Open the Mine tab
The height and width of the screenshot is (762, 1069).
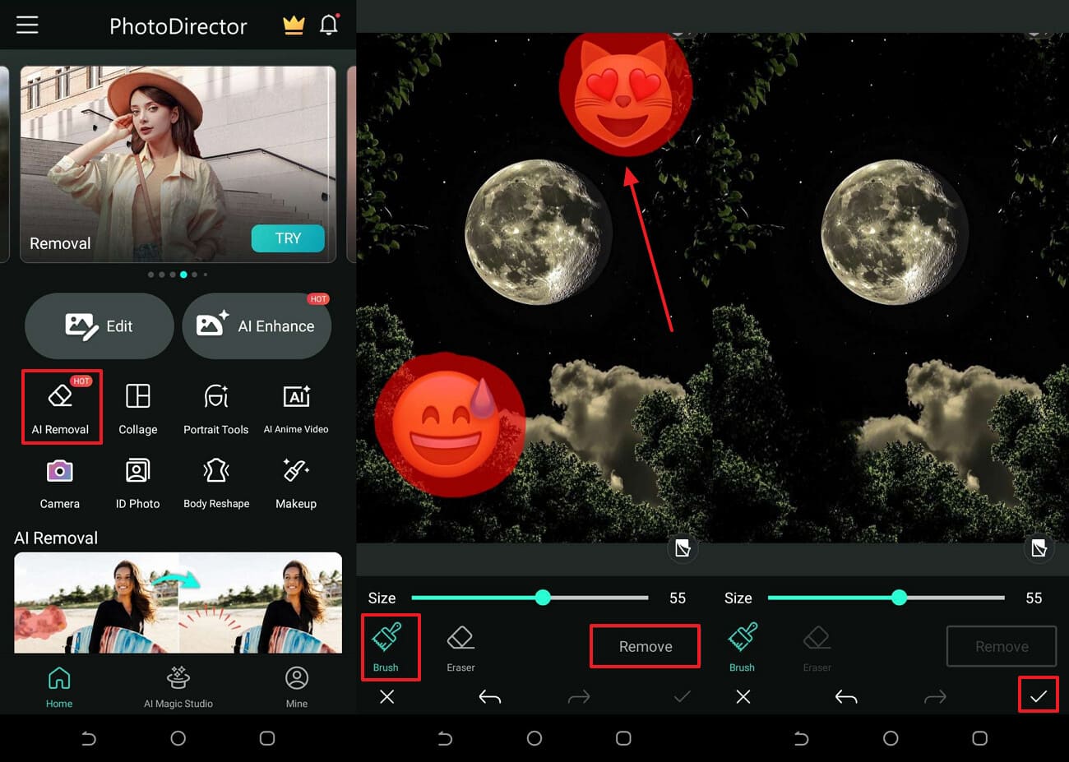(296, 686)
